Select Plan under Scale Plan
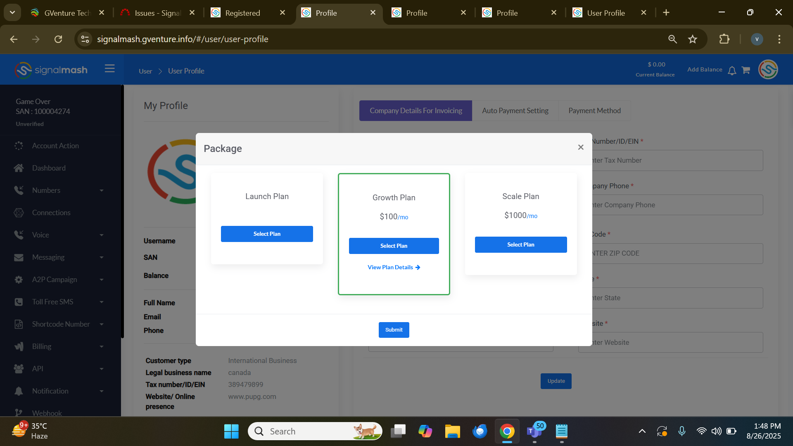The height and width of the screenshot is (446, 793). 520,244
